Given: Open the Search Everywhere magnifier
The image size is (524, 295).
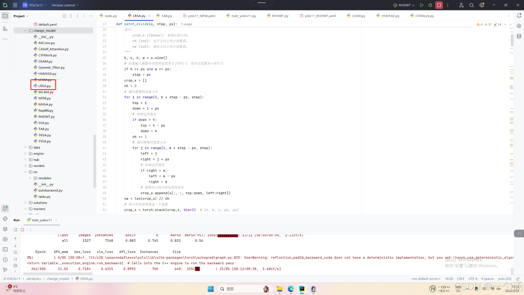Looking at the screenshot, I should coord(471,5).
